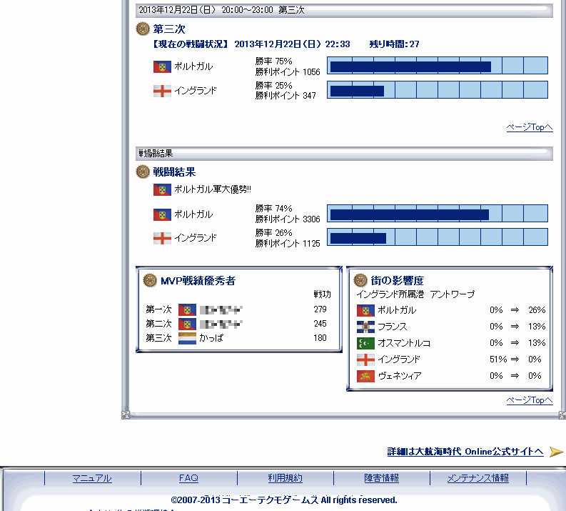Open 詳細は大航海時代 Online公式サイトへ link
Viewport: 566px width, 511px height.
point(465,452)
